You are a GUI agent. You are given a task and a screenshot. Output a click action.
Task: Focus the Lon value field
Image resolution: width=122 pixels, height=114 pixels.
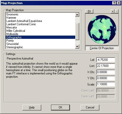point(106,66)
